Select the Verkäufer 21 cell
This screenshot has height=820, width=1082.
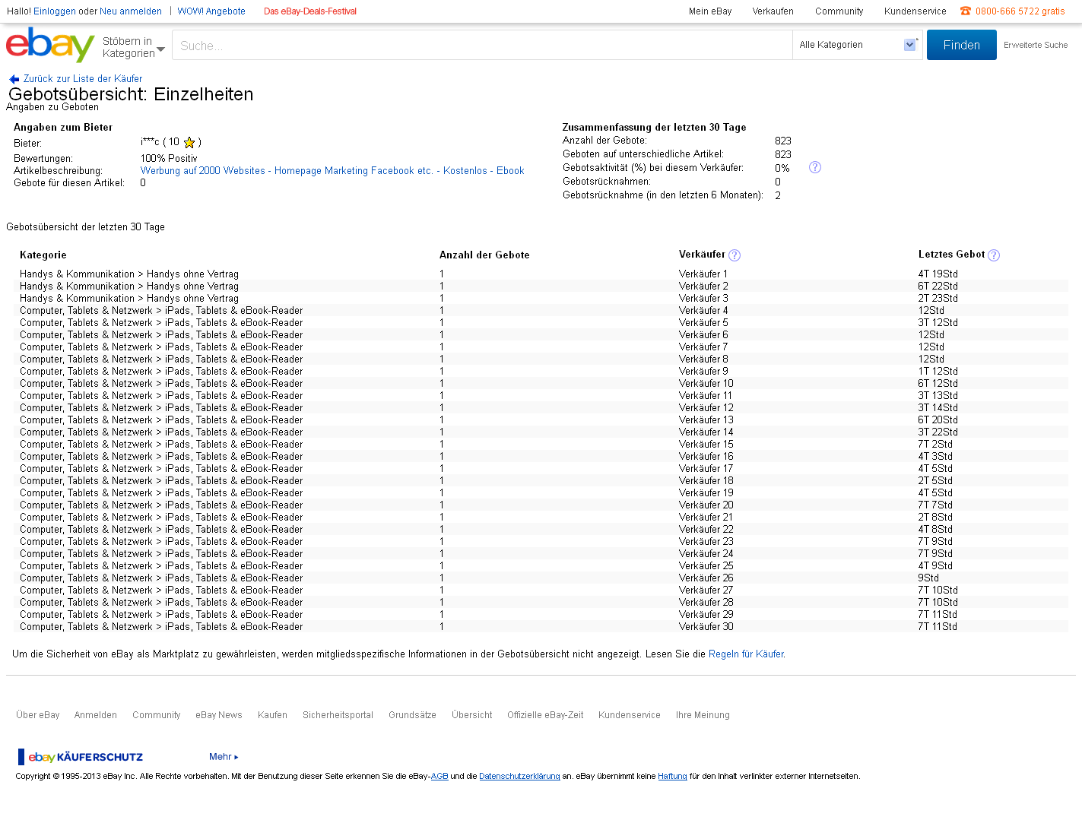[706, 518]
